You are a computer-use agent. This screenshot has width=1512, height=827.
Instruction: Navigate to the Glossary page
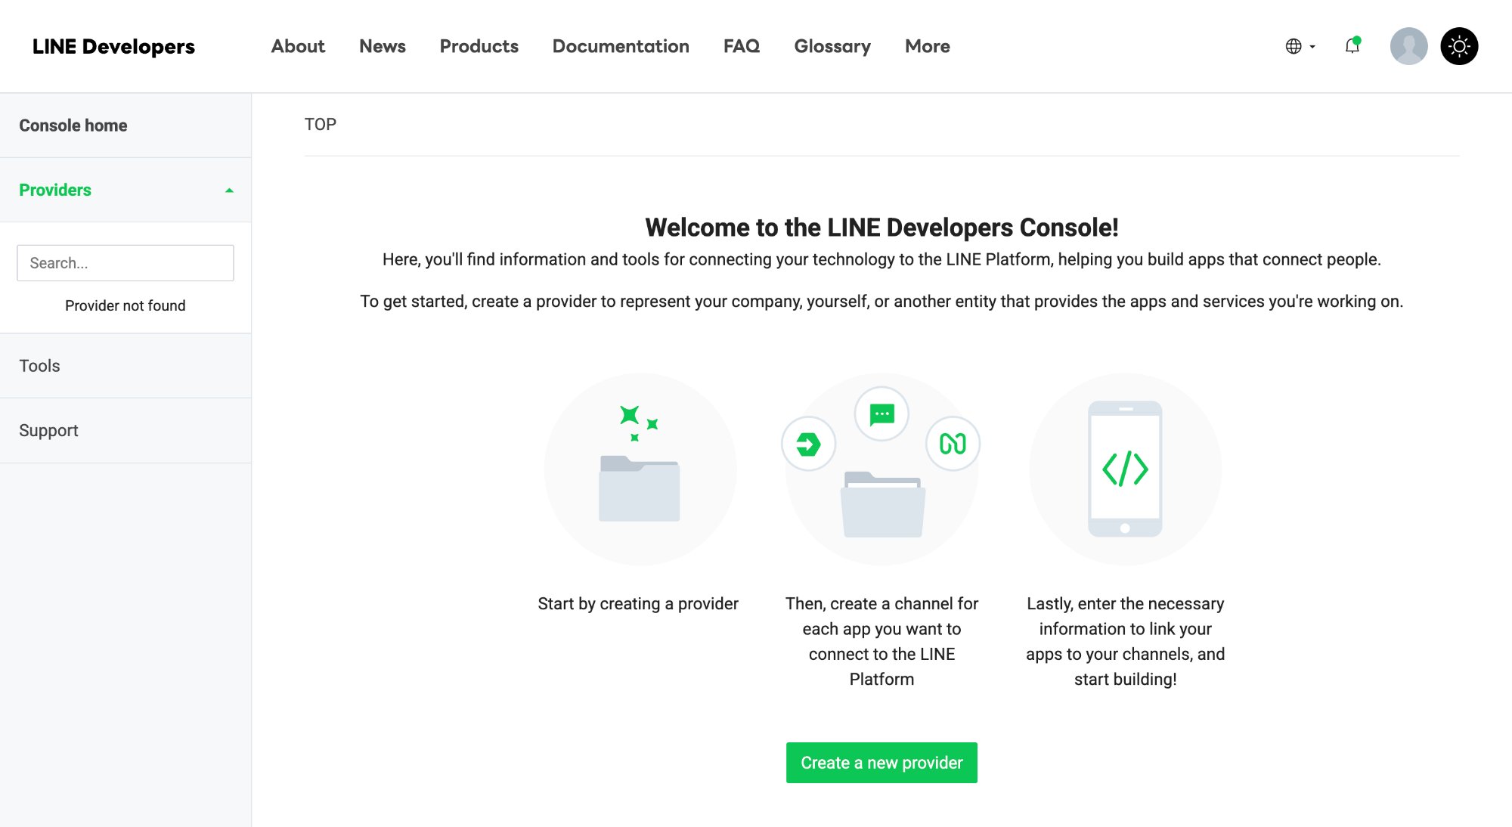832,46
